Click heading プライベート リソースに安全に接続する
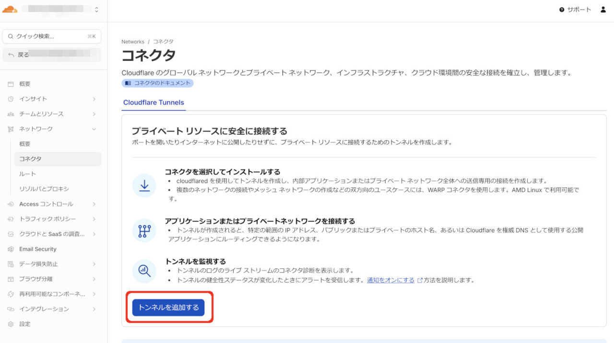Viewport: 614px width, 343px height. pos(210,131)
